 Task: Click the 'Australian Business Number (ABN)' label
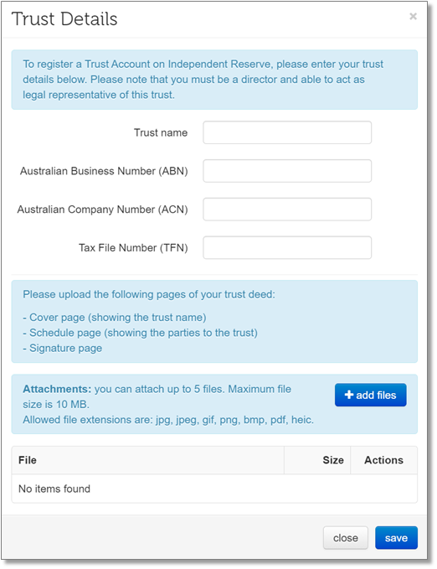(104, 171)
